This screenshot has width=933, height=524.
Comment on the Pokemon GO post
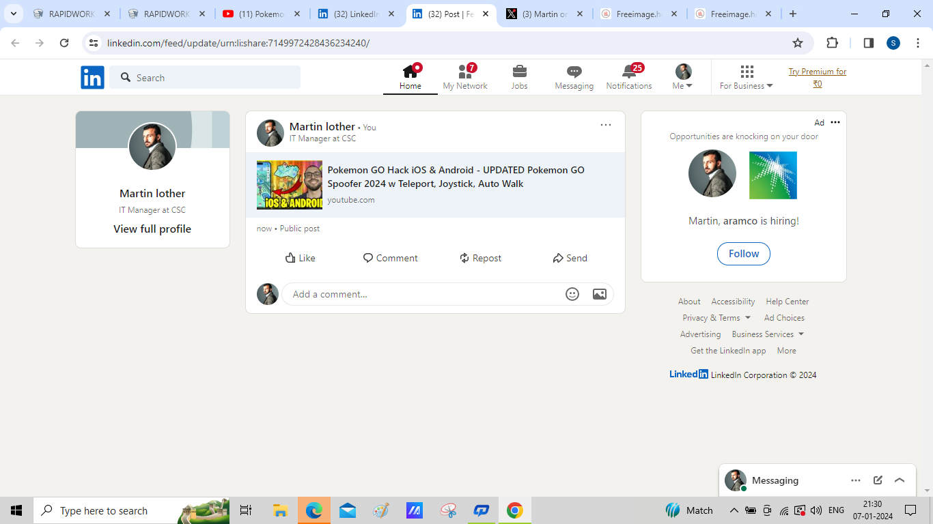(x=391, y=258)
